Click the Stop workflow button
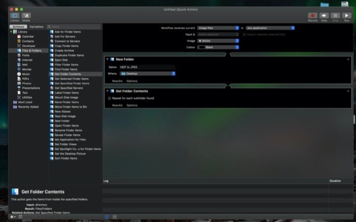356x222 pixels. tap(335, 15)
